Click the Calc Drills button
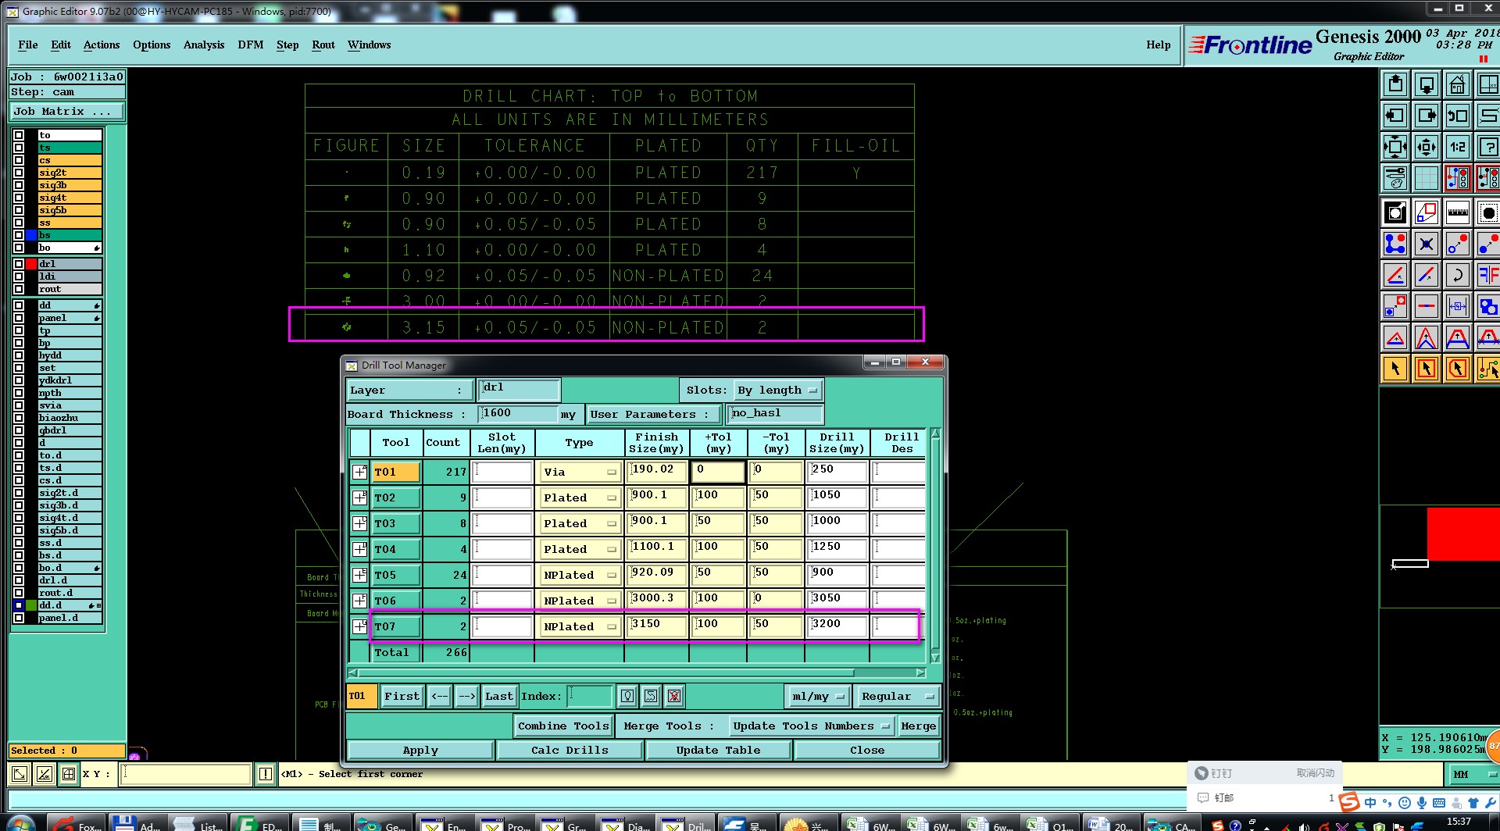Screen dimensions: 1500x831 click(x=569, y=751)
